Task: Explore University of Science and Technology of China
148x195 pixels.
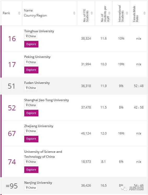Action: tap(31, 170)
